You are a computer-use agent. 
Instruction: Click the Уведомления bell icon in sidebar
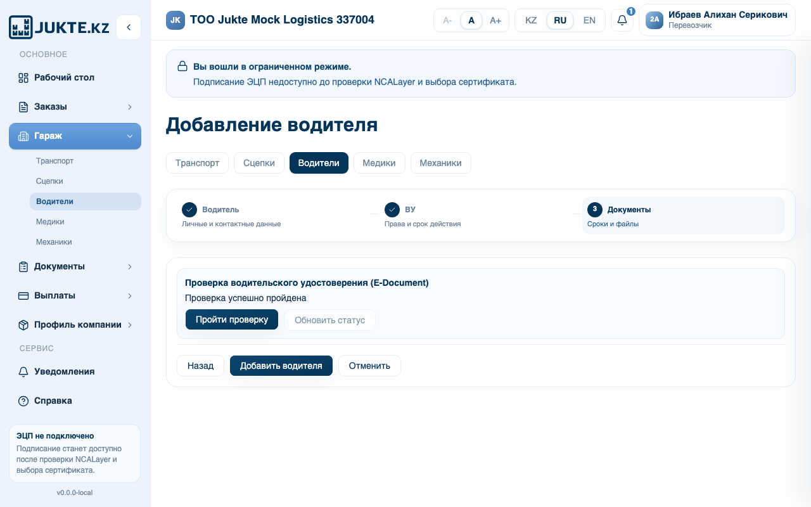pos(23,372)
